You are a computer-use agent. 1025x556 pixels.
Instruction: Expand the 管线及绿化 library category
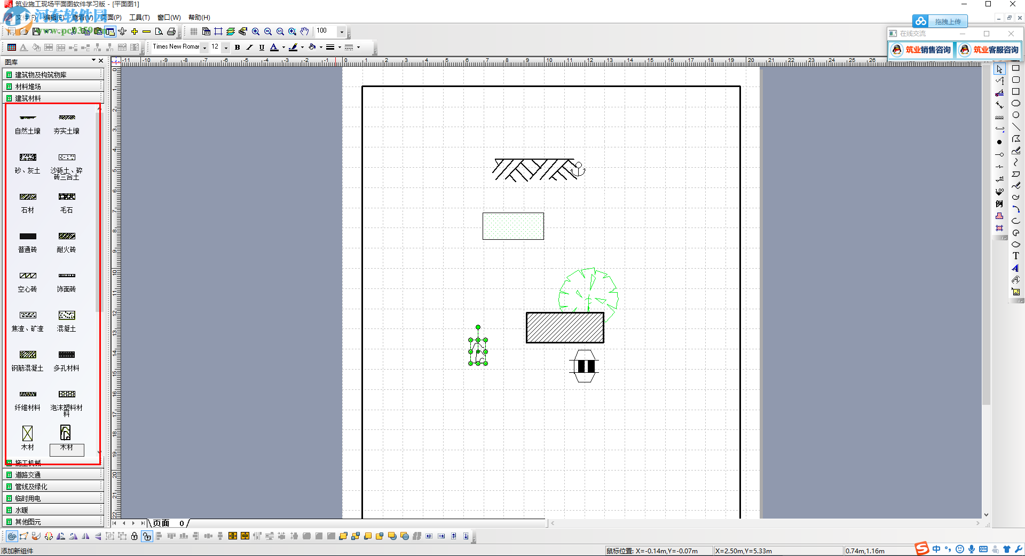53,487
